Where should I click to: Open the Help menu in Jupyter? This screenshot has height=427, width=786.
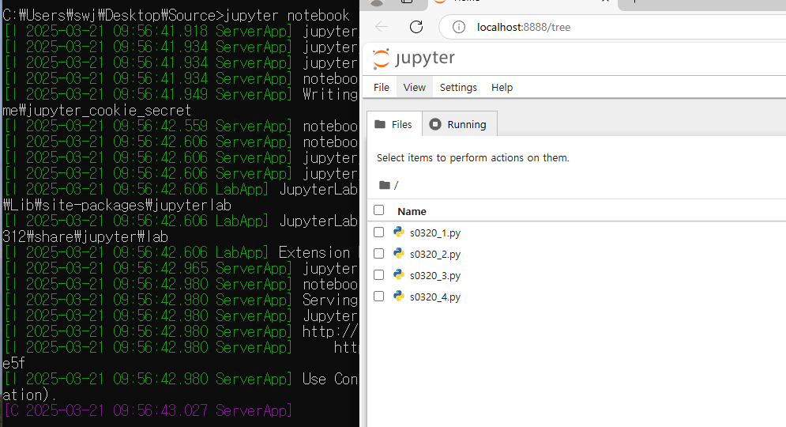502,87
